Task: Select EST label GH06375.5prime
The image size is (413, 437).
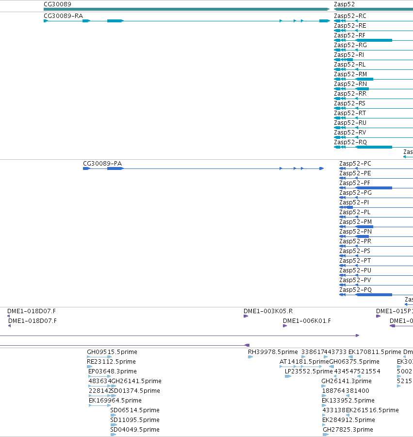Action: pos(354,362)
